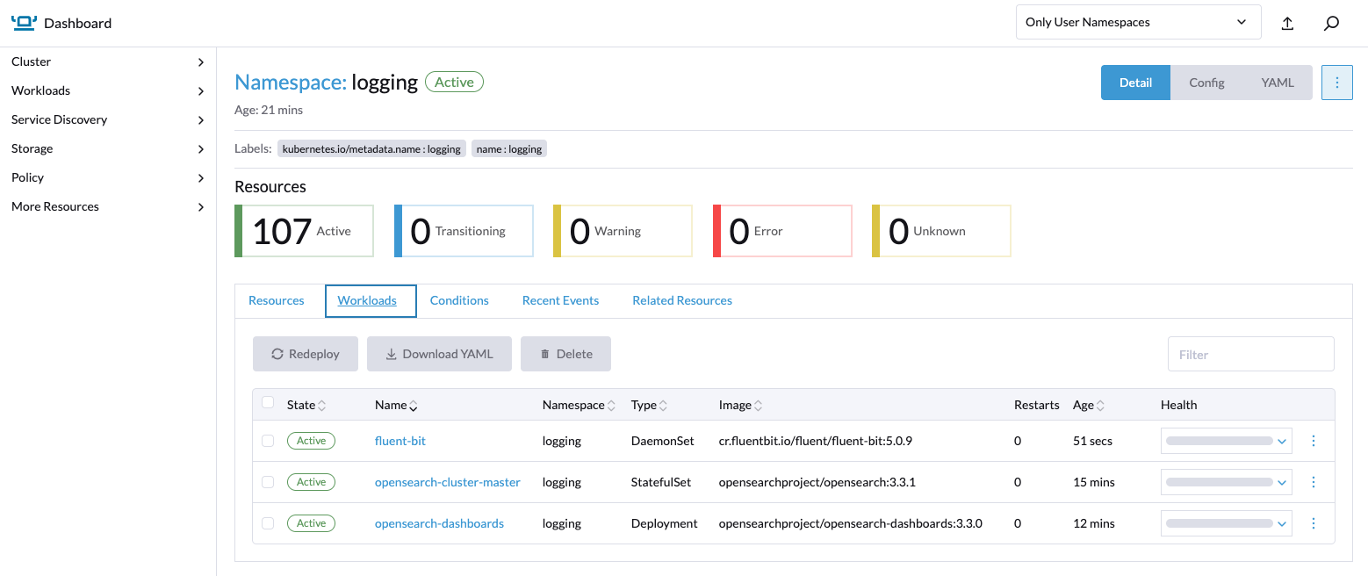The width and height of the screenshot is (1368, 576).
Task: Open row actions menu for fluent-bit
Action: (1314, 441)
